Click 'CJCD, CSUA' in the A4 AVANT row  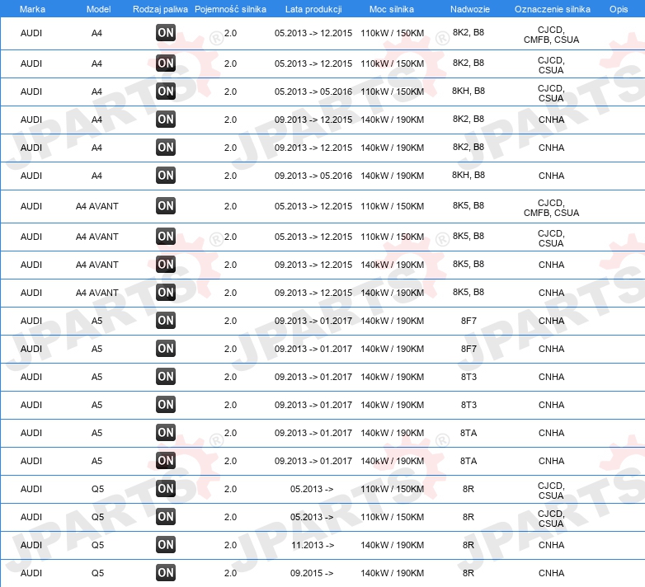551,238
